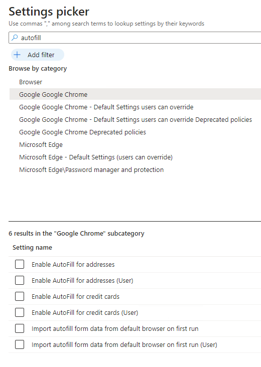Open Default Settings users can override Deprecated policies
This screenshot has width=261, height=367.
(135, 120)
